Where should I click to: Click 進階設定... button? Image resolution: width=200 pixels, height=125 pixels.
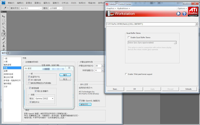[85, 104]
